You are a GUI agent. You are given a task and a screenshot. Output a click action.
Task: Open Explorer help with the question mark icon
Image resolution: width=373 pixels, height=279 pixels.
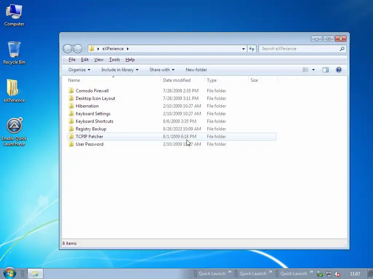pos(339,70)
